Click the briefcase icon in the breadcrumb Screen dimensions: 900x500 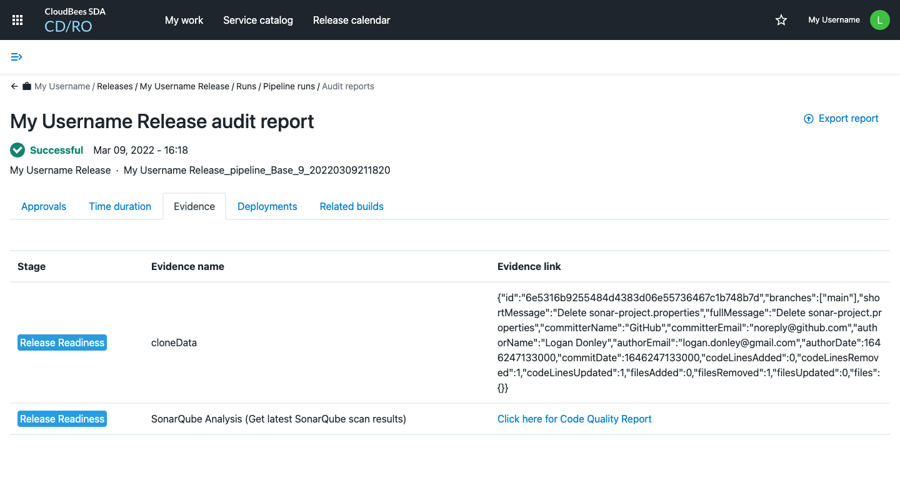[26, 86]
